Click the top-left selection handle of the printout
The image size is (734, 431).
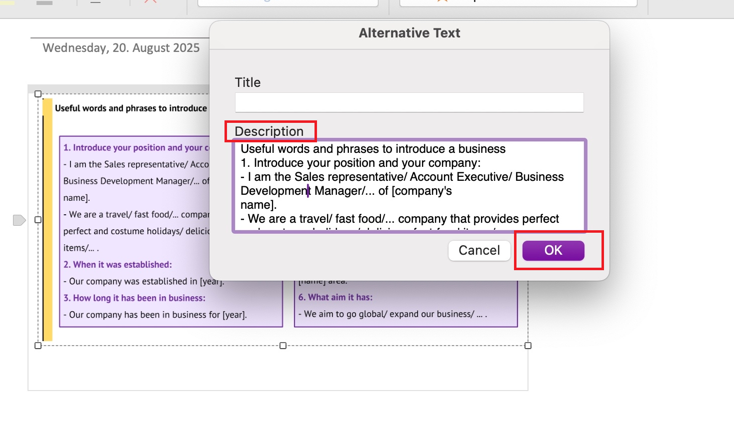pyautogui.click(x=37, y=93)
